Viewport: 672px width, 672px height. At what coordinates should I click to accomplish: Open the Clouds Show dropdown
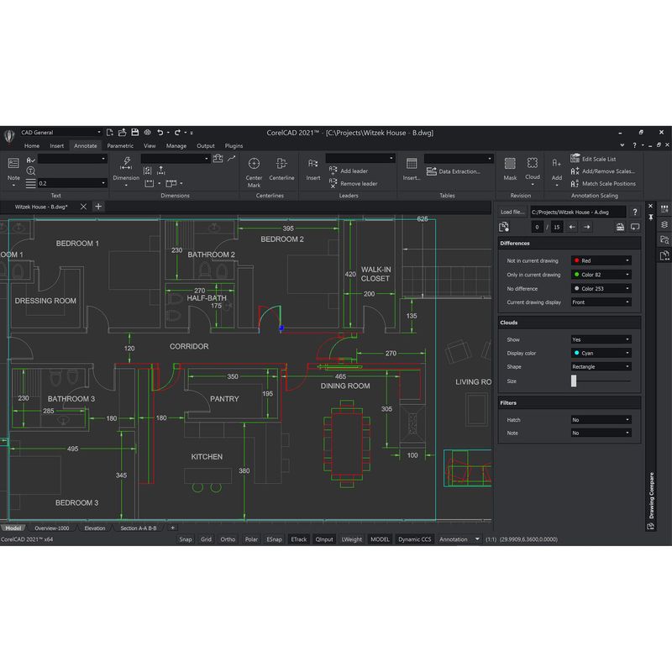coord(601,339)
